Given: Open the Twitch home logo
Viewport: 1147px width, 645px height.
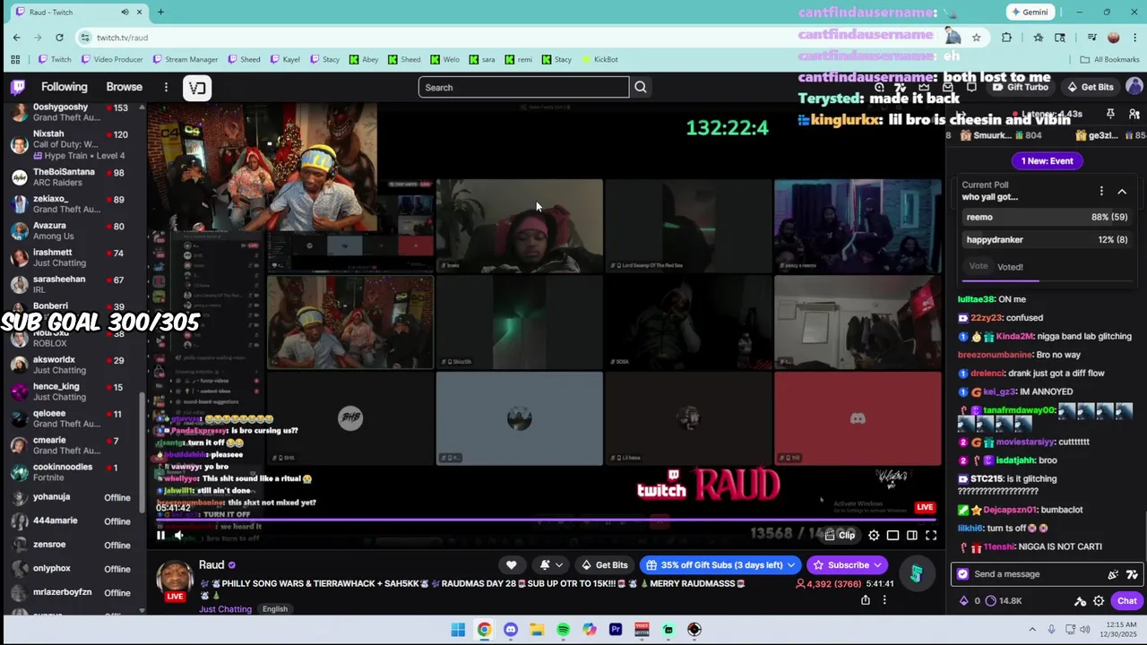Looking at the screenshot, I should 18,87.
